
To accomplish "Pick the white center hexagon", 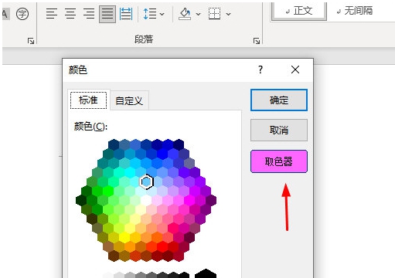I will [146, 200].
